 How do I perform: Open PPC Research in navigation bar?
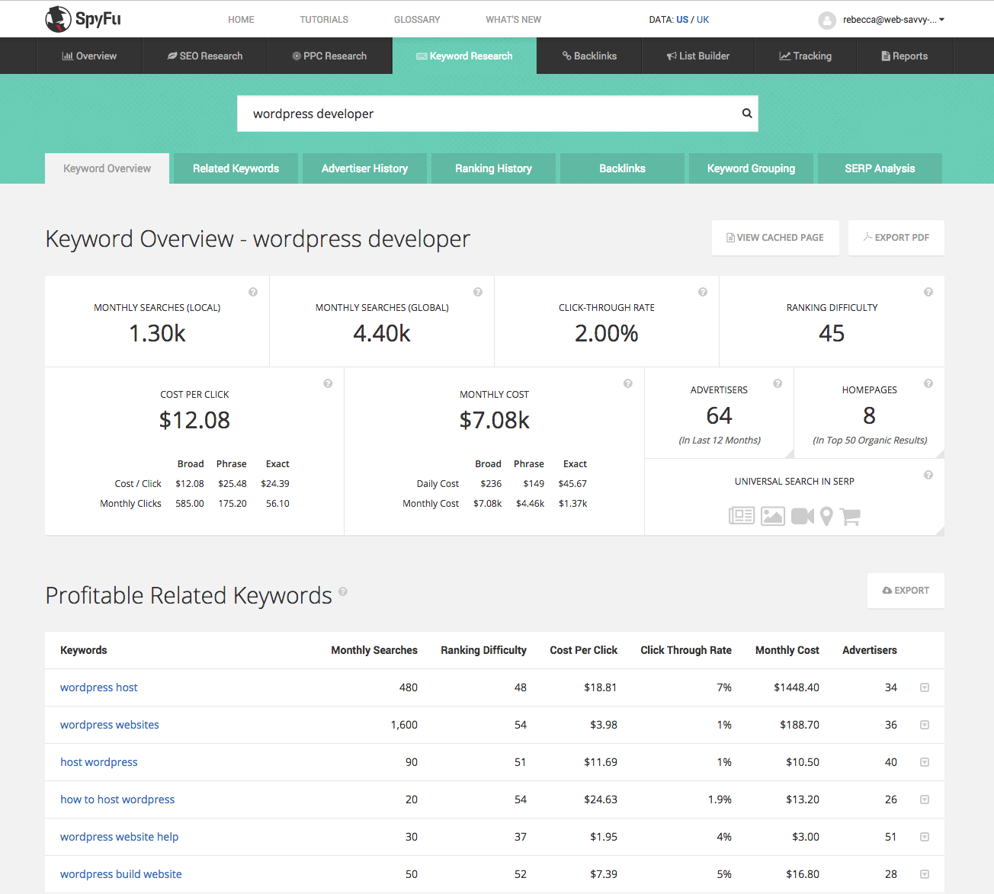coord(329,56)
